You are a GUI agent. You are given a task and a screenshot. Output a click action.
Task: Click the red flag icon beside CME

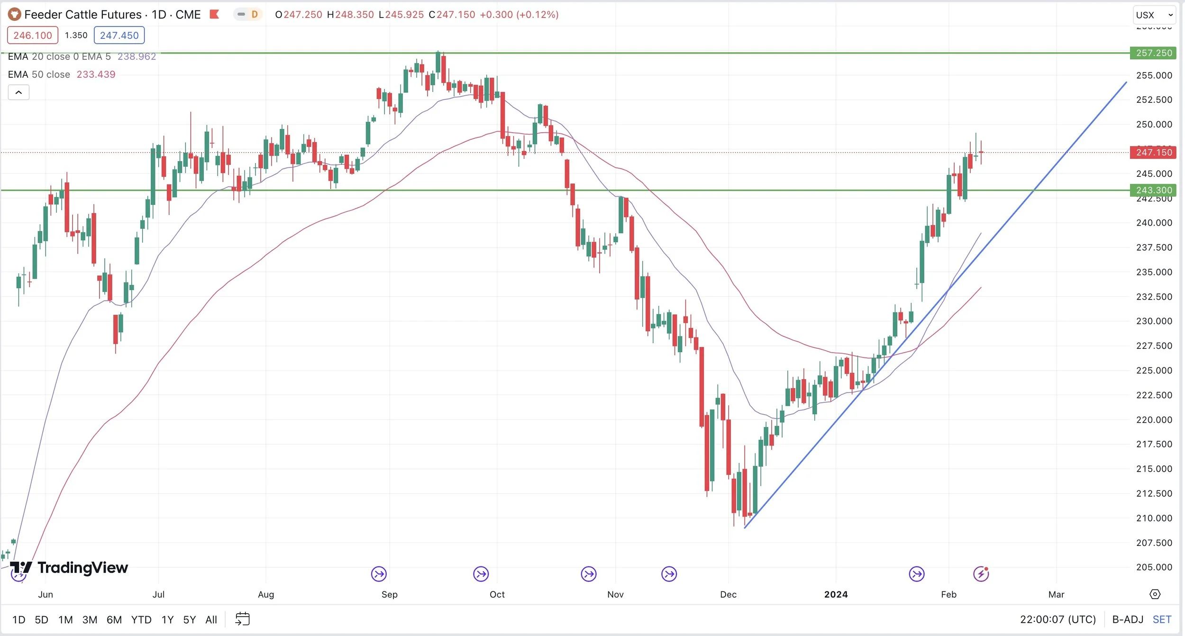coord(214,15)
